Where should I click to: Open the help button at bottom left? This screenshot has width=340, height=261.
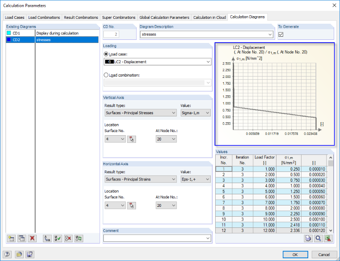(7, 254)
